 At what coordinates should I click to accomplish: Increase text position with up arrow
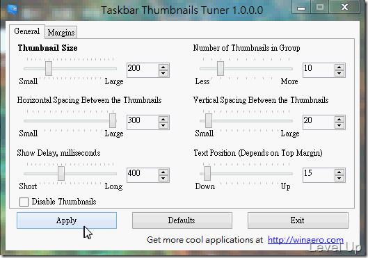[339, 172]
